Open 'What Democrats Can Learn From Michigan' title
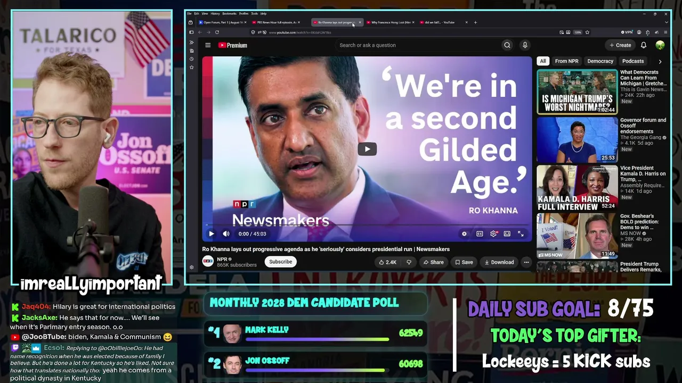Screen dimensions: 682x383 643,78
